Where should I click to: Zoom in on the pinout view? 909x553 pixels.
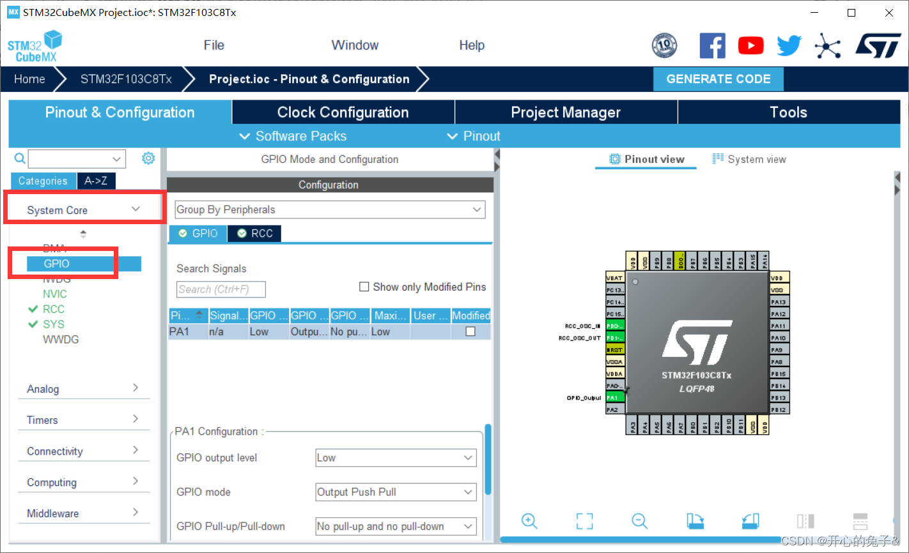[x=529, y=521]
